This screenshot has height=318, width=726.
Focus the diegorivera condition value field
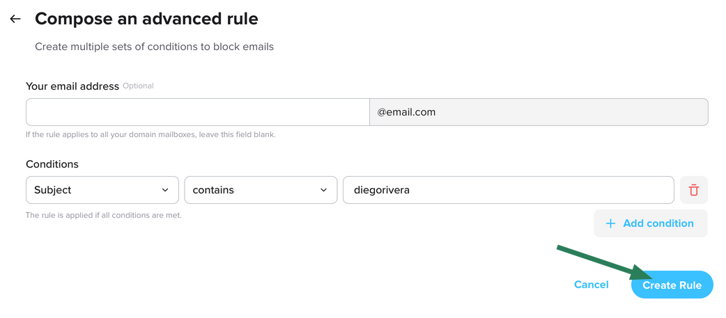tap(509, 190)
